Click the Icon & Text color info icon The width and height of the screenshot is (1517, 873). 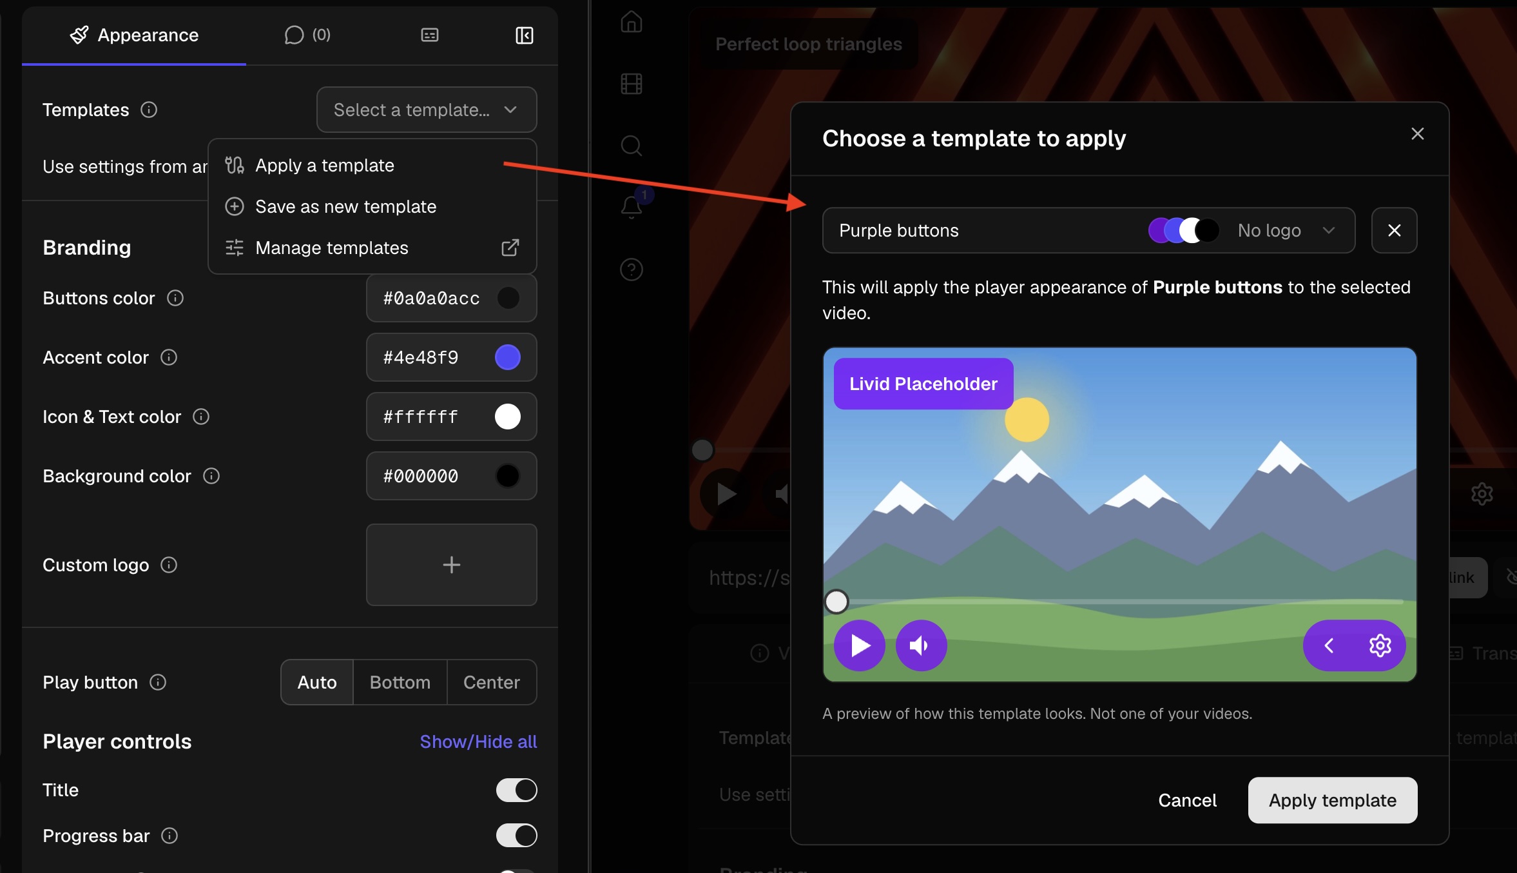201,417
